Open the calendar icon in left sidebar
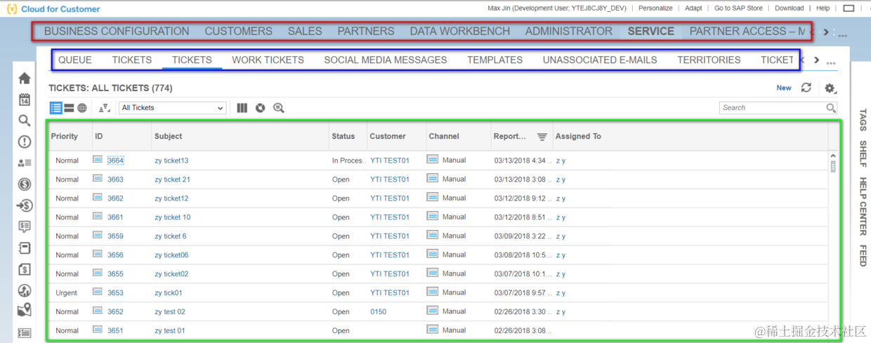Screen dimensions: 871x343 (25, 100)
